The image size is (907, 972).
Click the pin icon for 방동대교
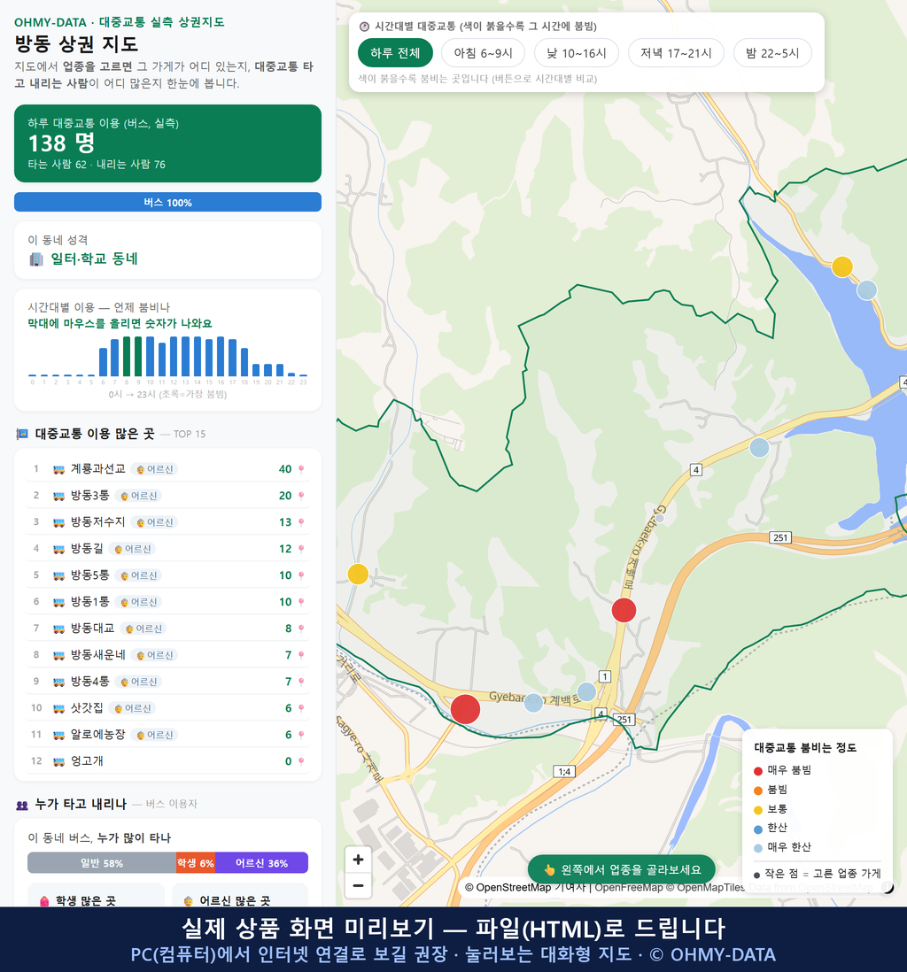[301, 629]
